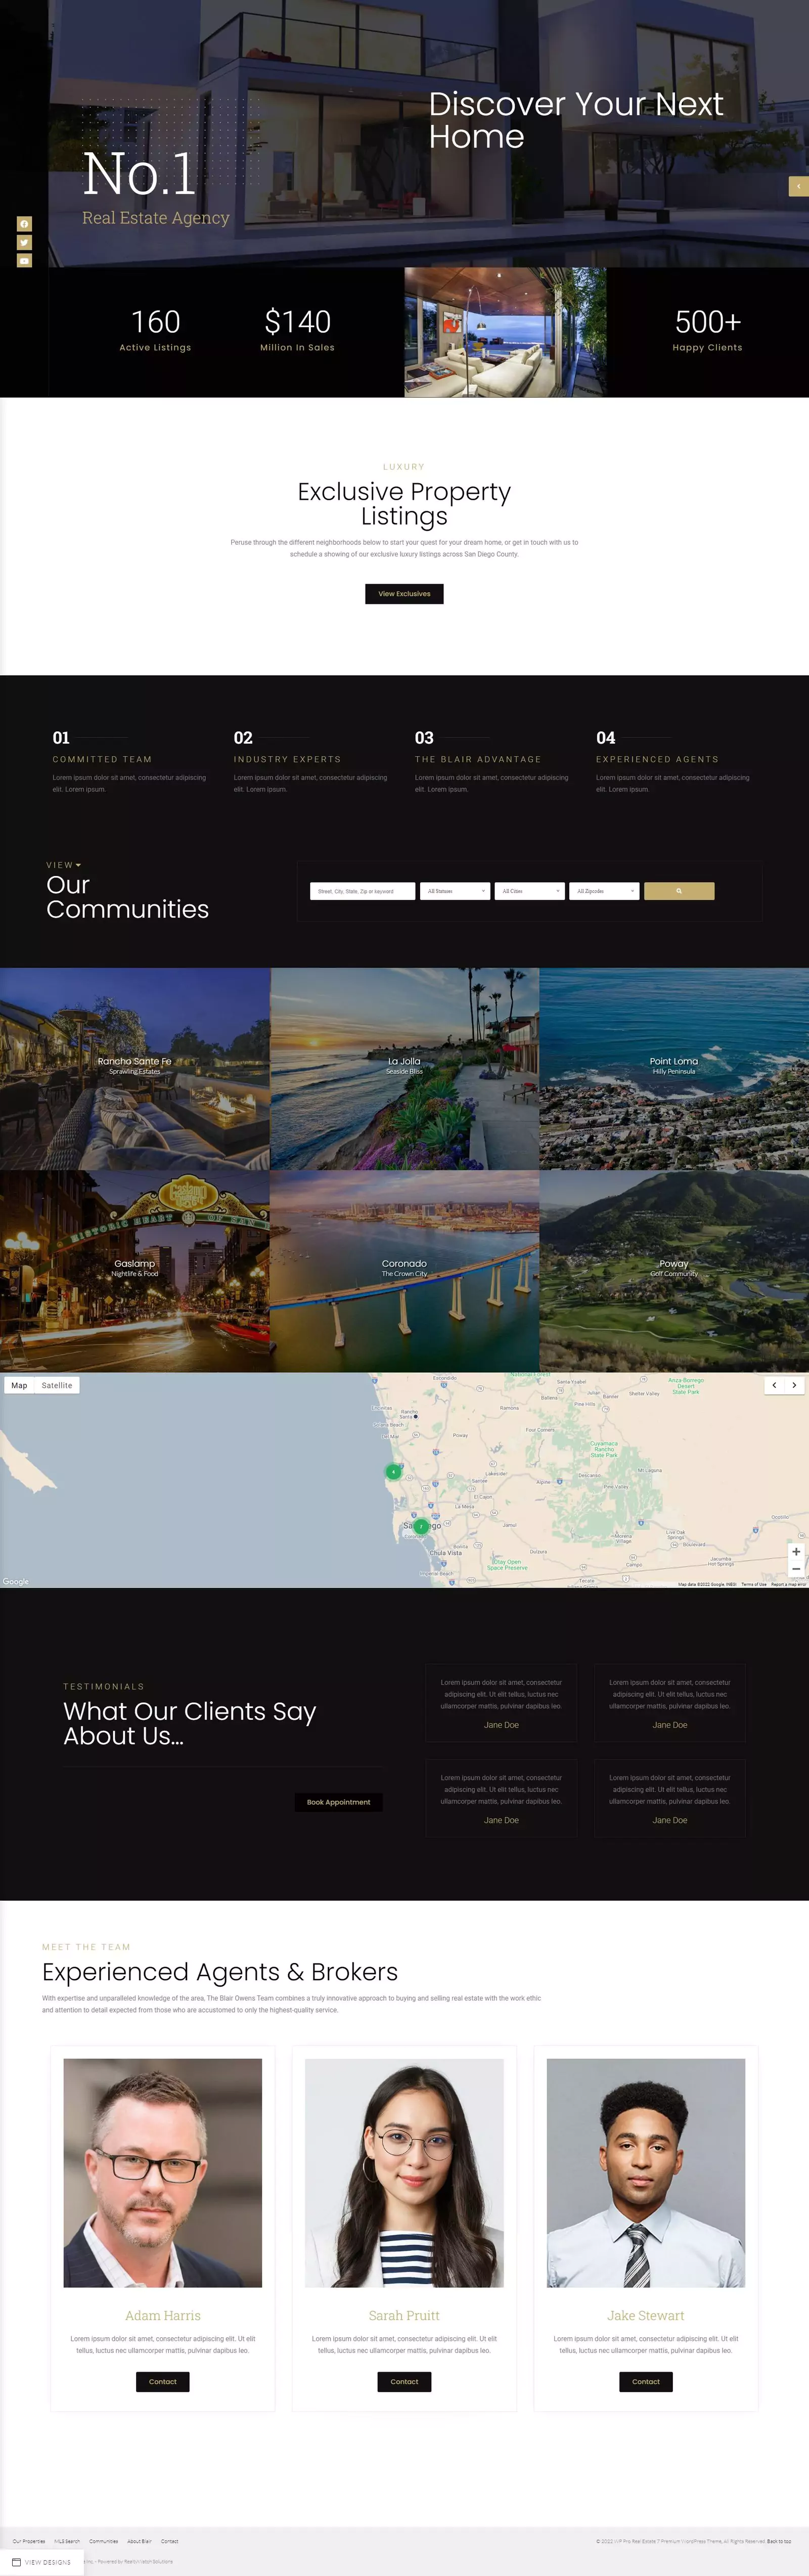
Task: Click 'INDUSTRY EXPERTS' heading under 02
Action: (287, 759)
